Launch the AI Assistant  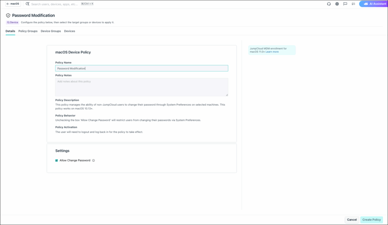[x=374, y=4]
